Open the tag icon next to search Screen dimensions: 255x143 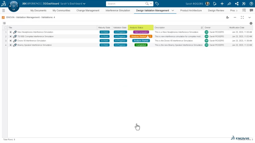coord(157,3)
